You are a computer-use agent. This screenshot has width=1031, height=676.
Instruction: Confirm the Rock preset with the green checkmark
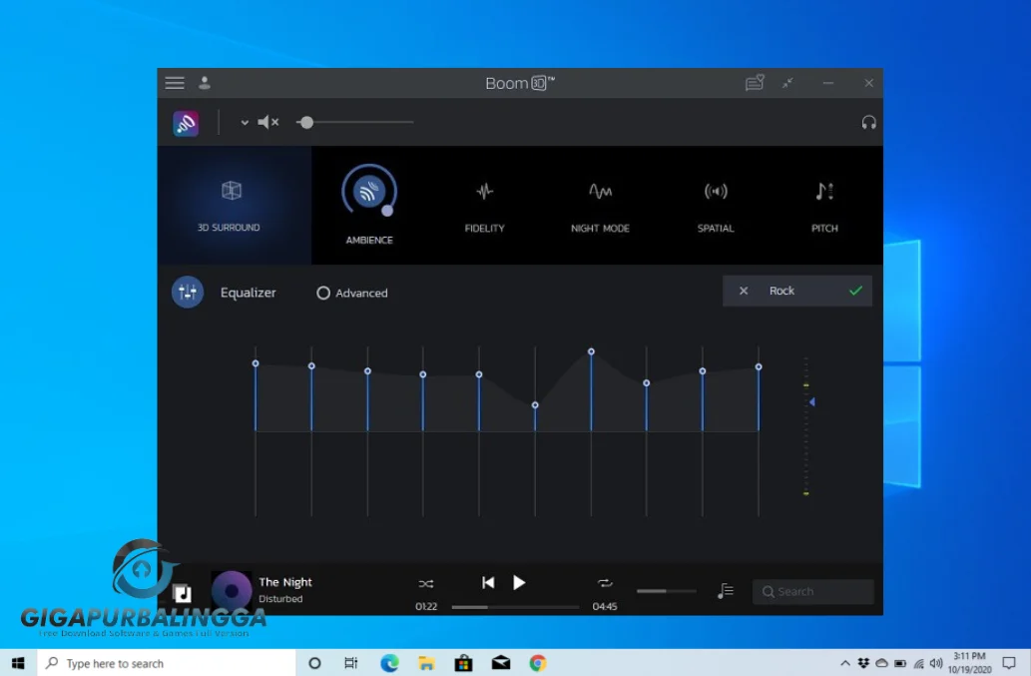(855, 291)
